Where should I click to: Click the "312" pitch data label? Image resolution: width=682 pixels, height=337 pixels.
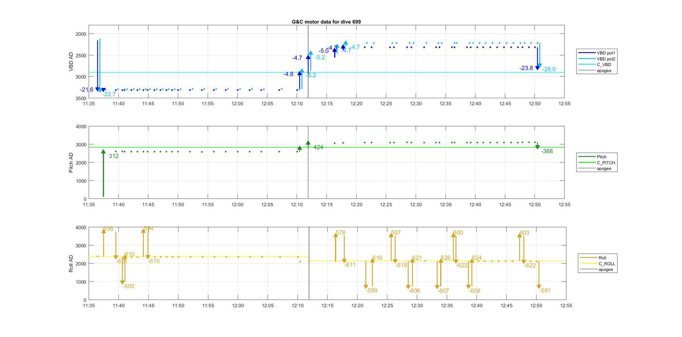click(114, 156)
